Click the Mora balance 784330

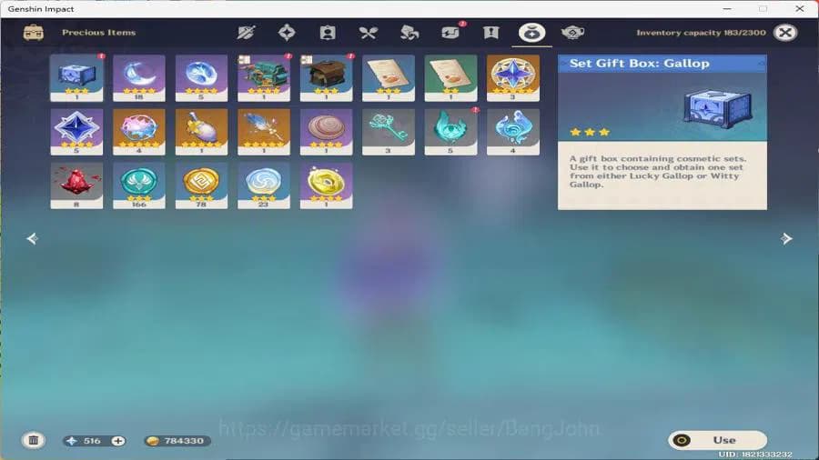[x=178, y=441]
